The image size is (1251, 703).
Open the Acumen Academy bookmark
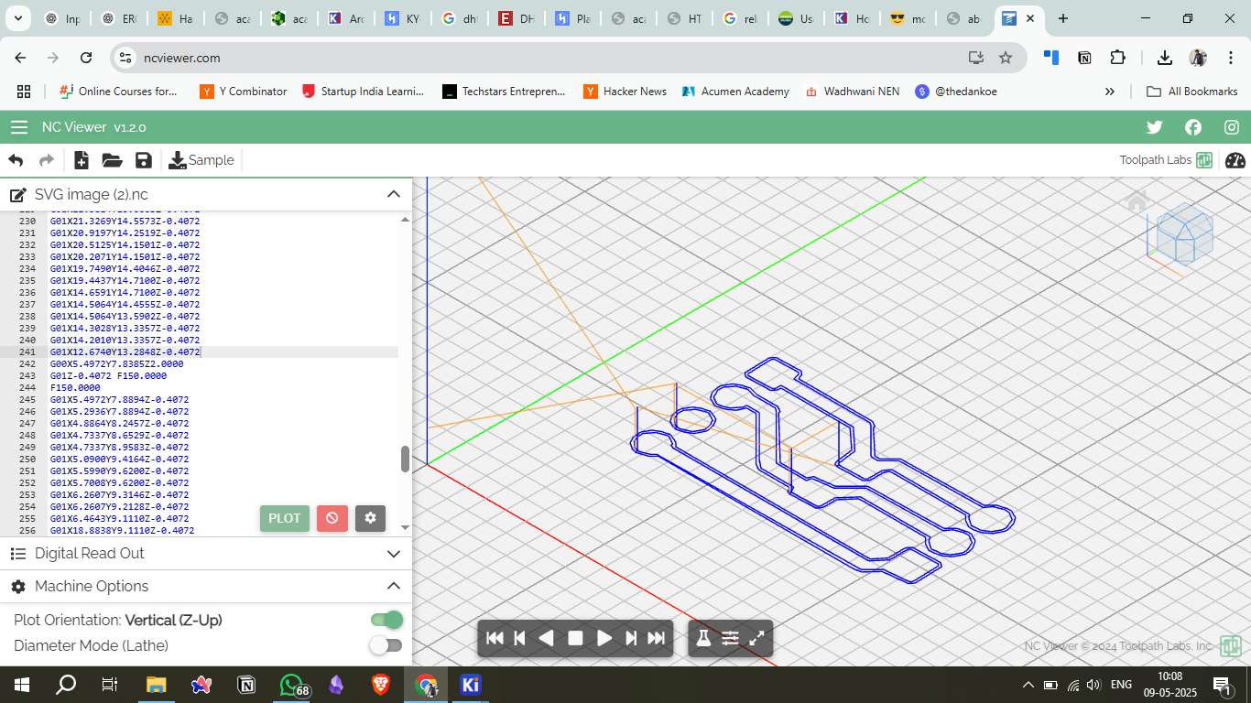[x=735, y=92]
